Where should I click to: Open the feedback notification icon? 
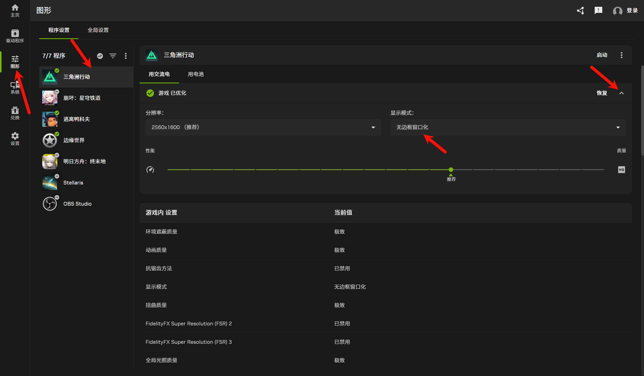tap(598, 11)
